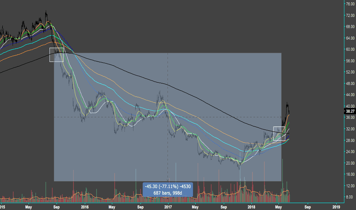
Task: Click the May label between 2016 and 2017
Action: [112, 207]
